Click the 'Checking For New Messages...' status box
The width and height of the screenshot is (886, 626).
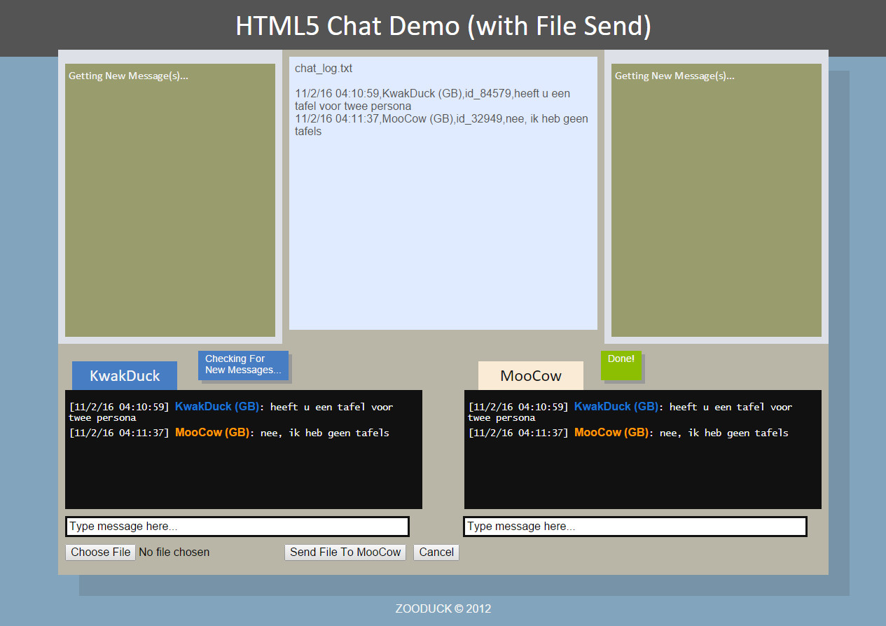coord(243,365)
